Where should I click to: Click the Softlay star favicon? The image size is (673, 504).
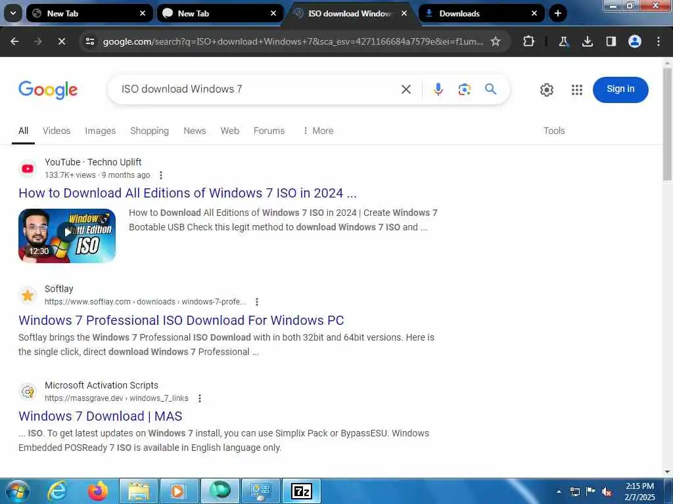pos(28,295)
